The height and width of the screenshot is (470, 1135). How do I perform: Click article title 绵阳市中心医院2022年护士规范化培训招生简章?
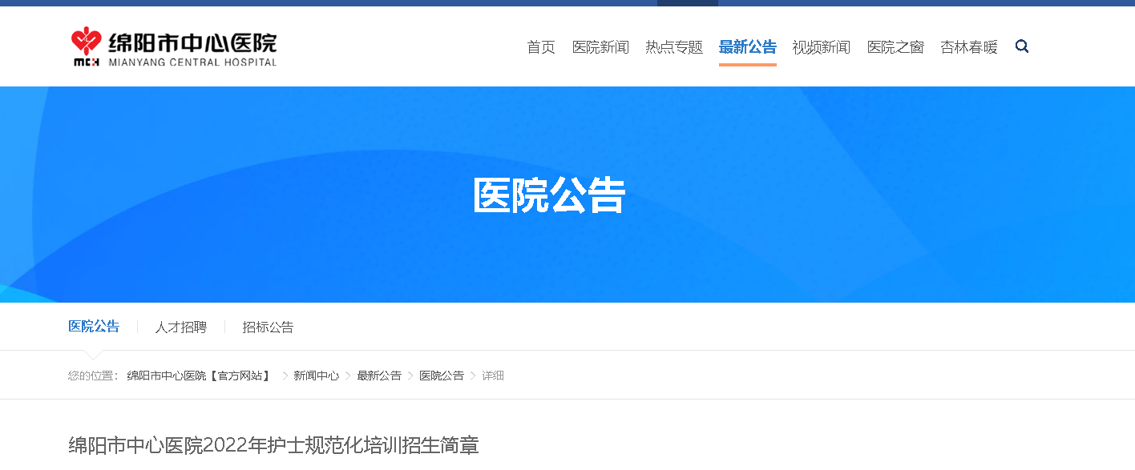point(274,446)
